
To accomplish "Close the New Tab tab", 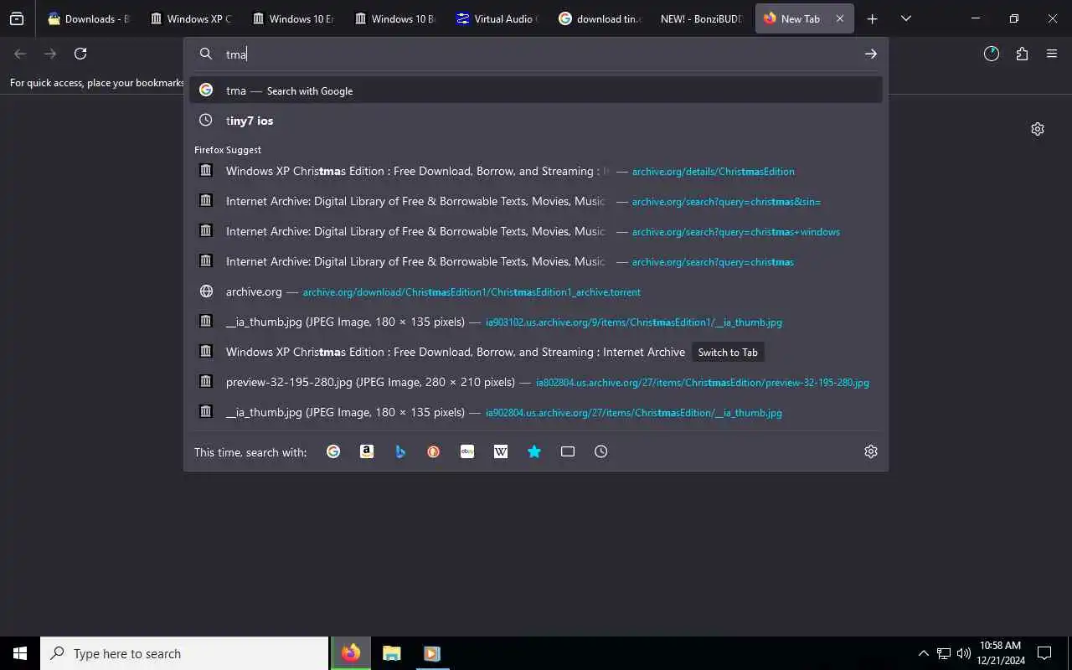I will [x=840, y=18].
